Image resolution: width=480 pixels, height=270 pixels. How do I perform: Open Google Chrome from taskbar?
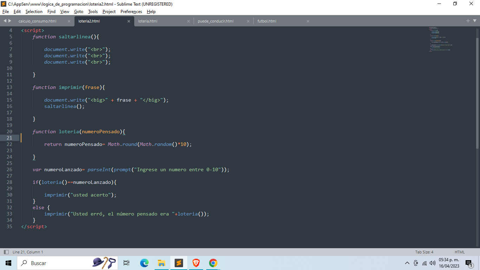(213, 263)
